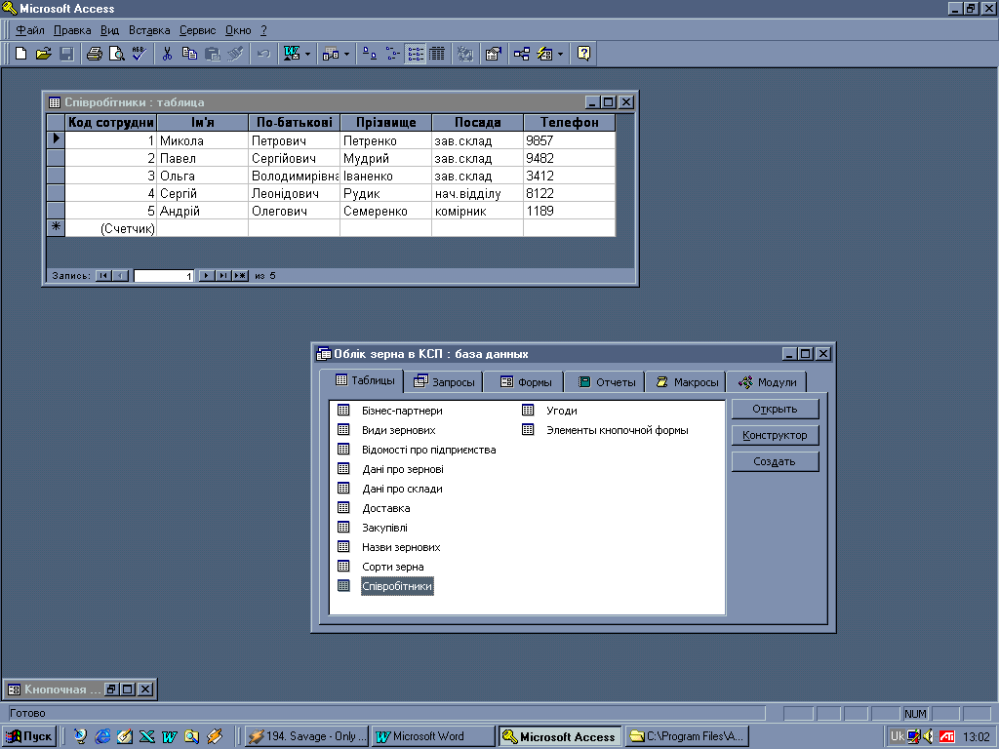Click the record number input field
Screen dimensions: 999x749
(163, 276)
